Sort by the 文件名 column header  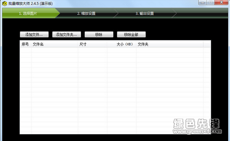click(x=55, y=44)
